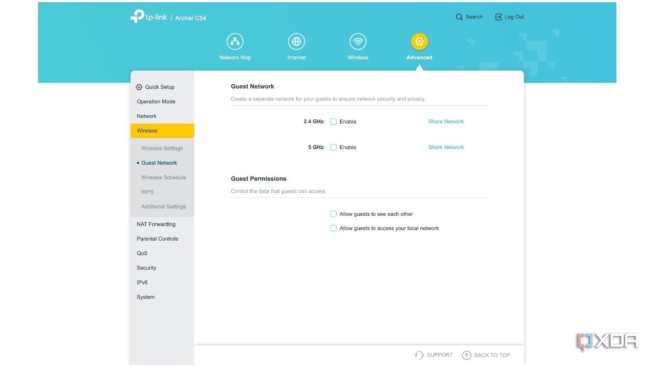Open the Wireless wifi icon
This screenshot has height=367, width=653.
point(358,42)
